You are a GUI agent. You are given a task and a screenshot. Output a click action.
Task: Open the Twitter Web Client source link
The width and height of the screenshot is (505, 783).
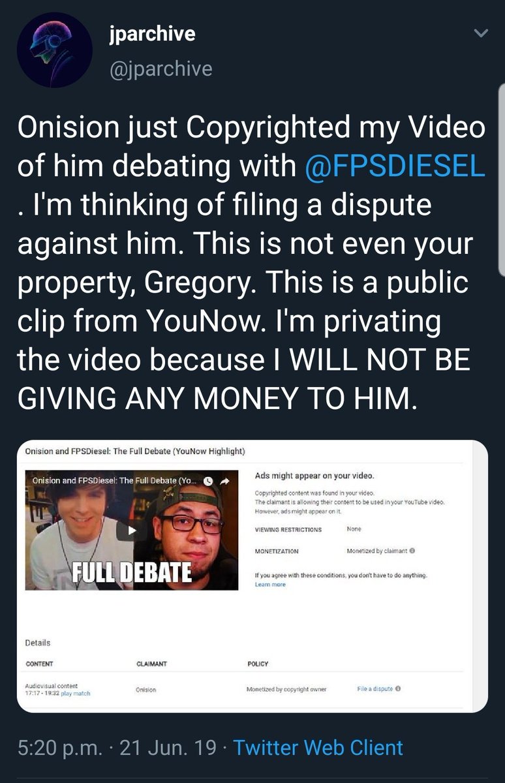click(318, 747)
